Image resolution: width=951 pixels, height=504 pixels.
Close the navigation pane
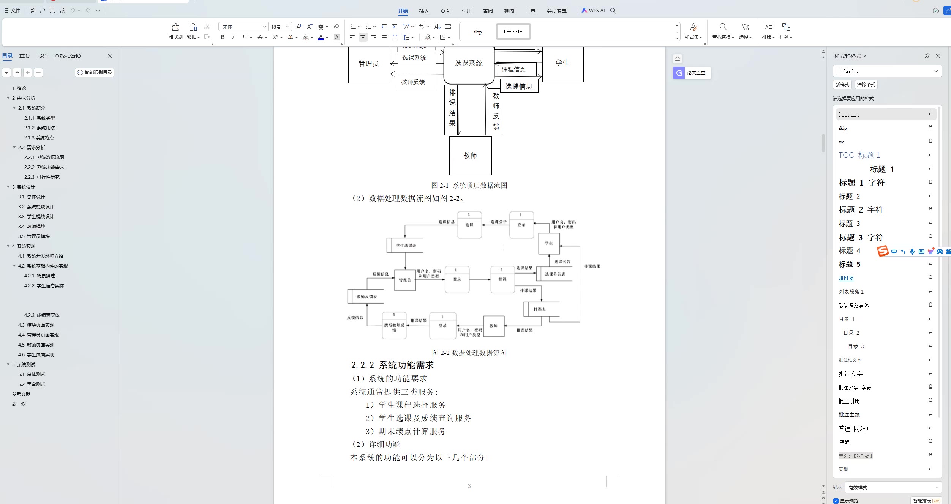110,56
